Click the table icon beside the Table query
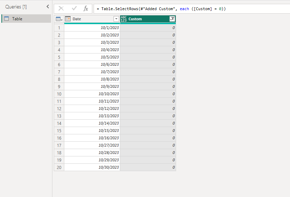Viewport: 290px width, 197px height. [x=7, y=19]
